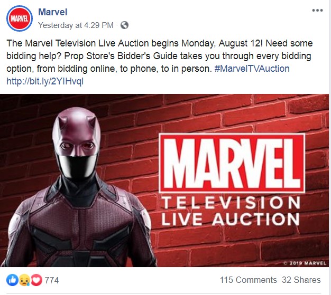
Task: View the 32 Shares list
Action: pyautogui.click(x=301, y=280)
